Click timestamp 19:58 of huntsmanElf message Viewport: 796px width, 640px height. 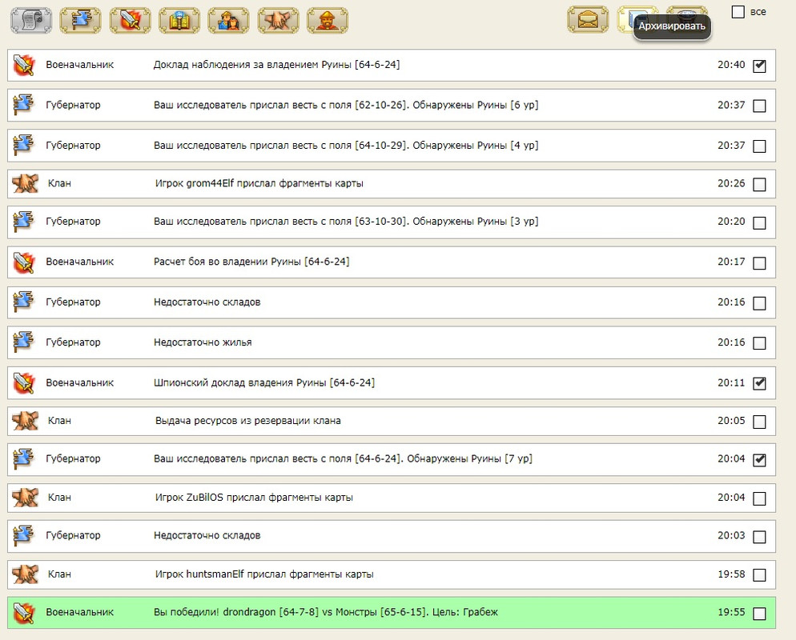tap(731, 574)
